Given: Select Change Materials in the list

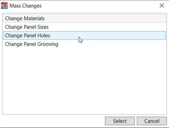Looking at the screenshot, I should [x=84, y=18].
